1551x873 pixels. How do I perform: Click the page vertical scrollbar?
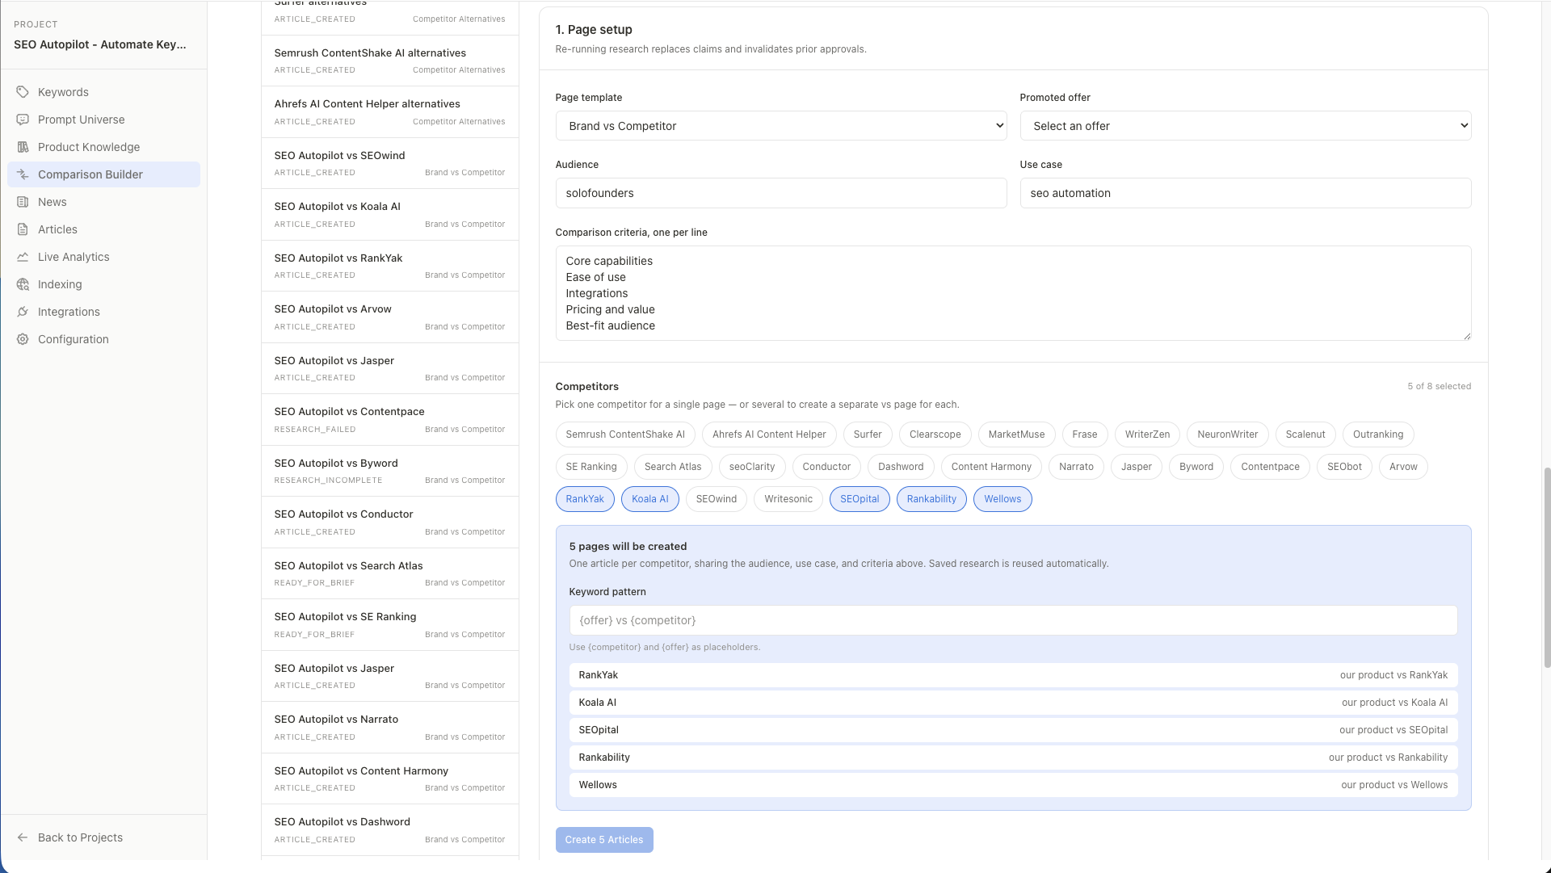tap(1546, 567)
